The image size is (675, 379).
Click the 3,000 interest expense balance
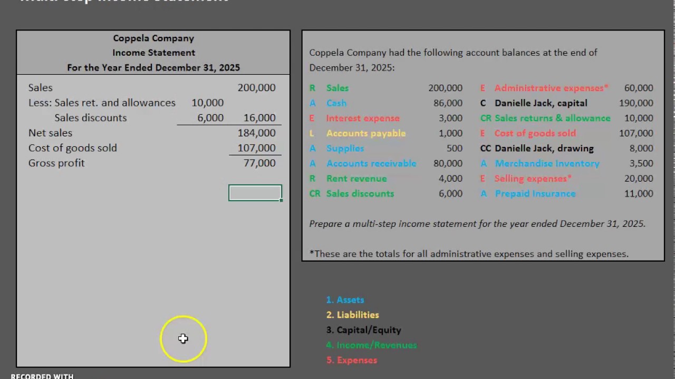(x=450, y=118)
